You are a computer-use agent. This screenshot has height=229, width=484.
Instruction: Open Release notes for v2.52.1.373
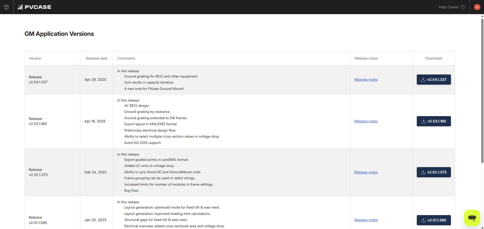366,172
